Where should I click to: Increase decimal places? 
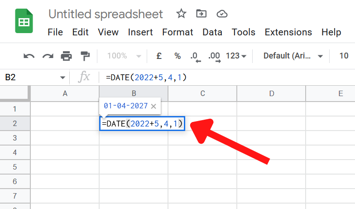pyautogui.click(x=215, y=57)
